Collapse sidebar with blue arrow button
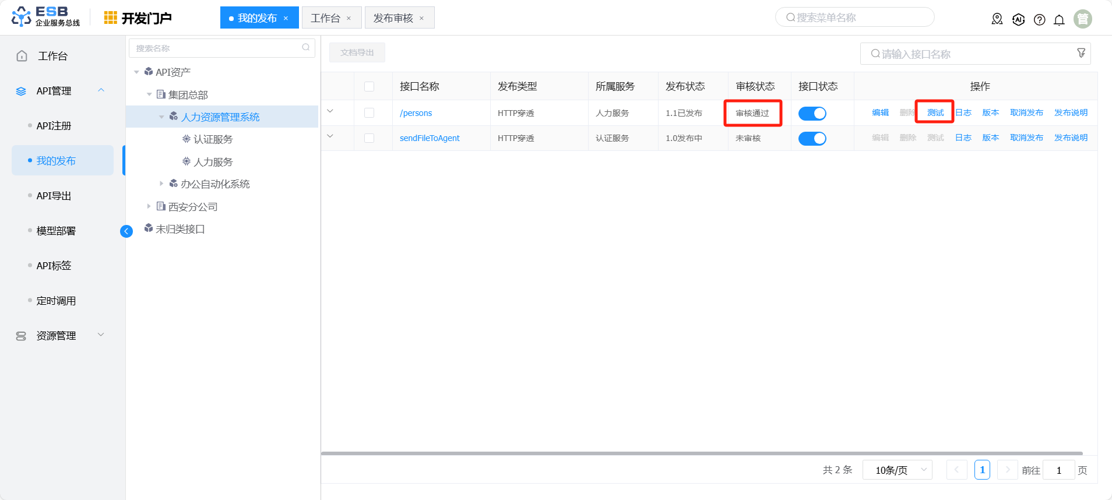This screenshot has width=1112, height=500. click(126, 231)
